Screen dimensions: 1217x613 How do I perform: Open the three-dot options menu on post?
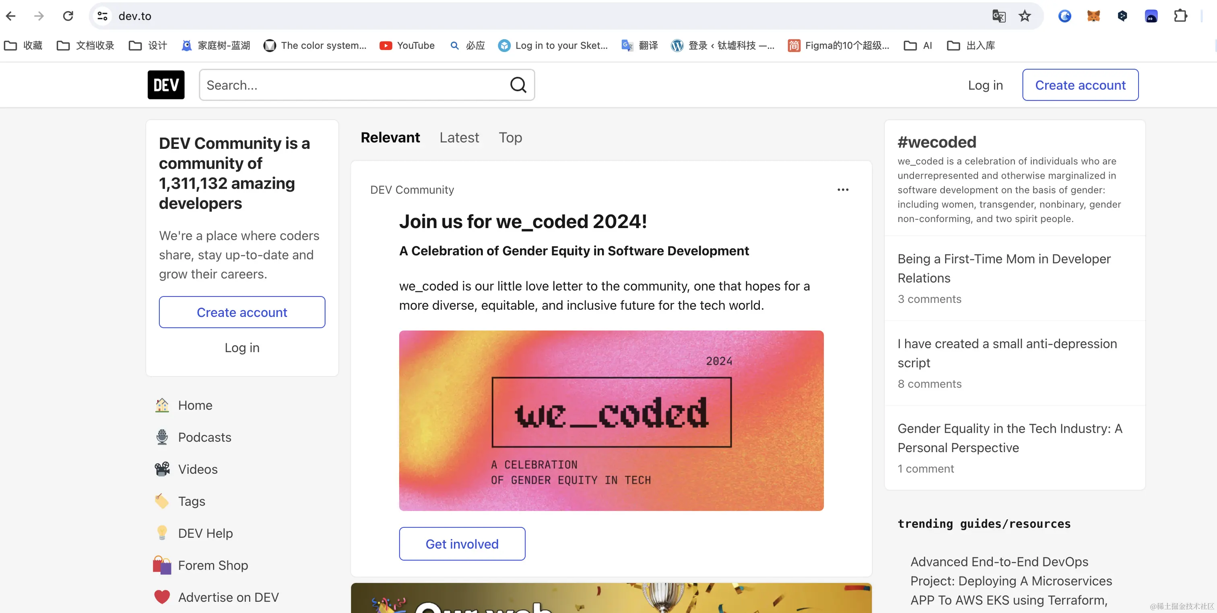tap(843, 190)
